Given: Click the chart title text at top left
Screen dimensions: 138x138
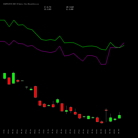Looking at the screenshot, I should click(21, 4).
